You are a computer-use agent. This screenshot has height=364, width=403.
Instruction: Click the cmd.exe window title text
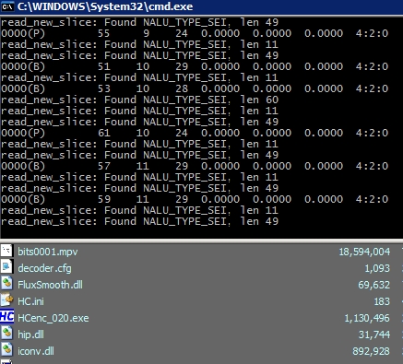point(105,6)
